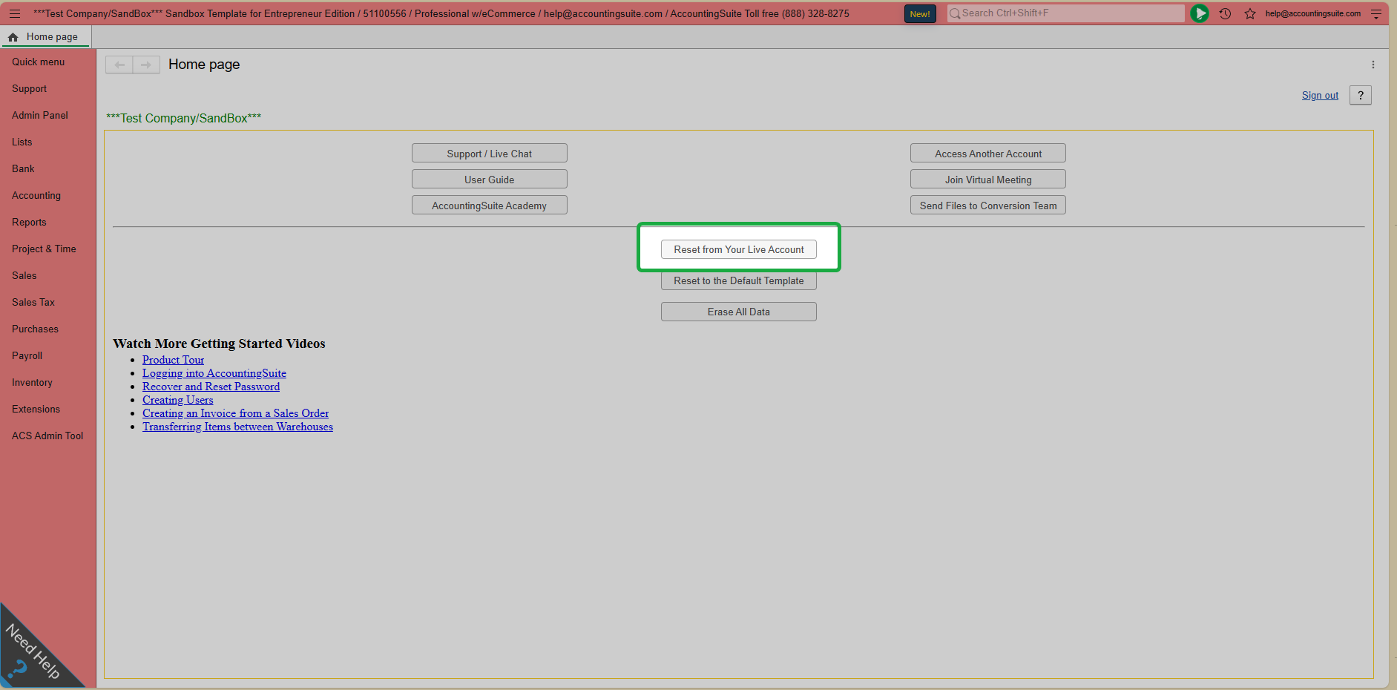The height and width of the screenshot is (690, 1397).
Task: Click the search magnifier icon
Action: point(955,13)
